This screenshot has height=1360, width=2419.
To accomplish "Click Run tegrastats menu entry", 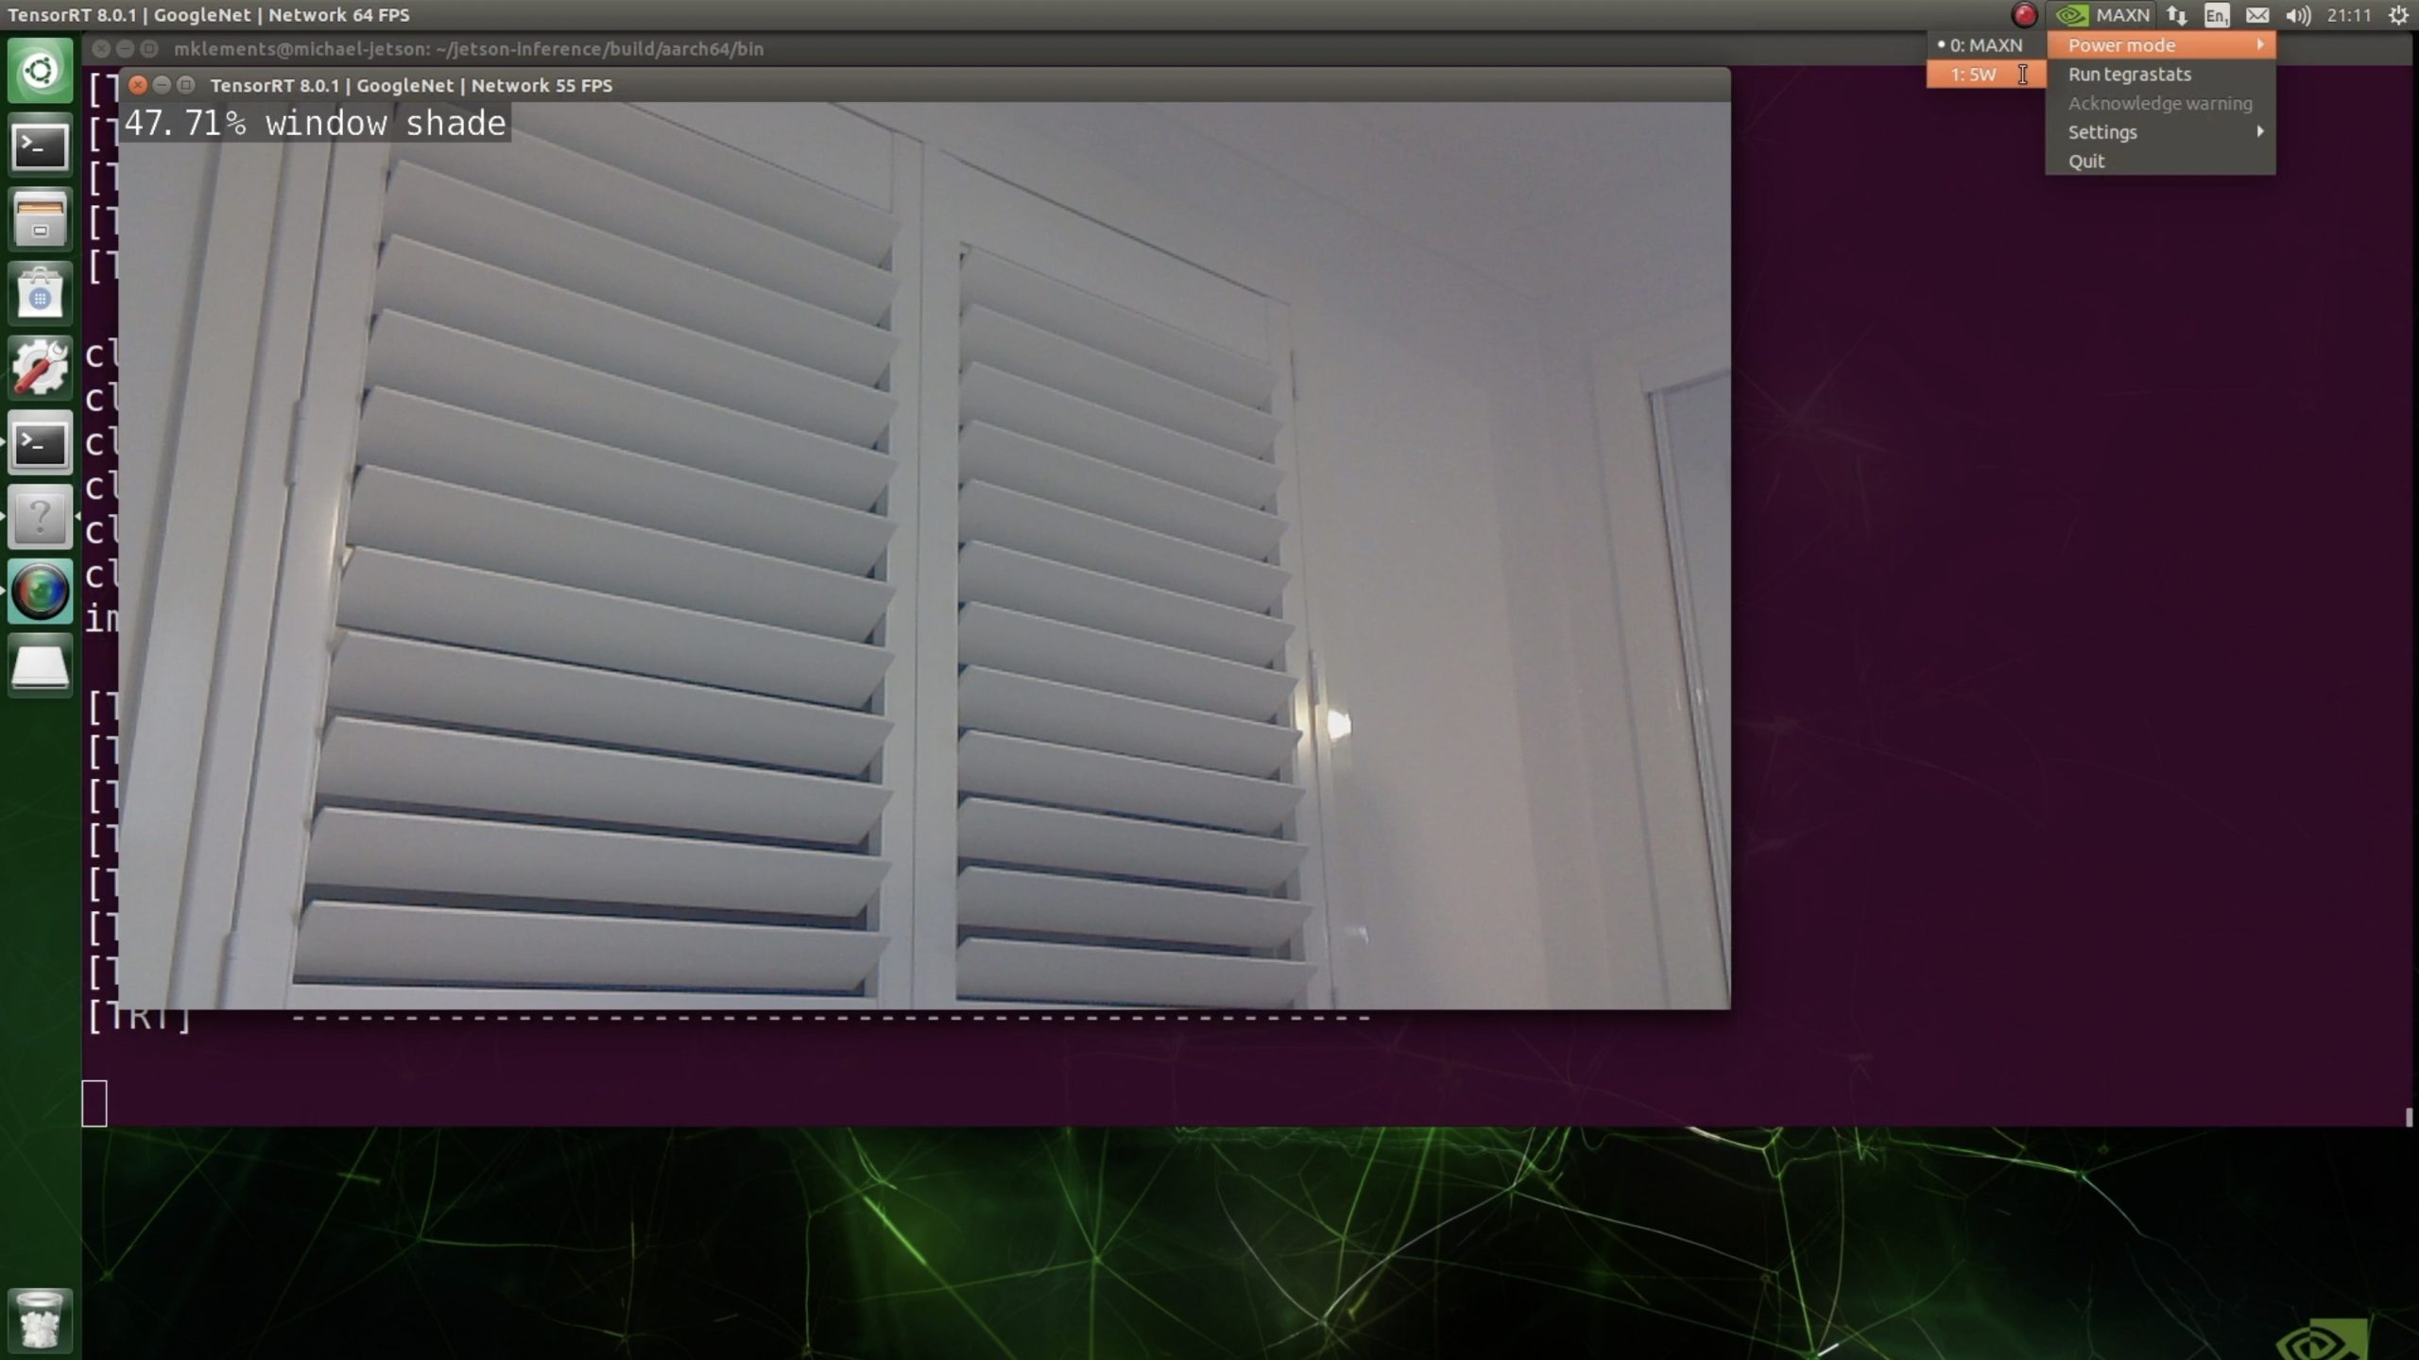I will [x=2129, y=75].
